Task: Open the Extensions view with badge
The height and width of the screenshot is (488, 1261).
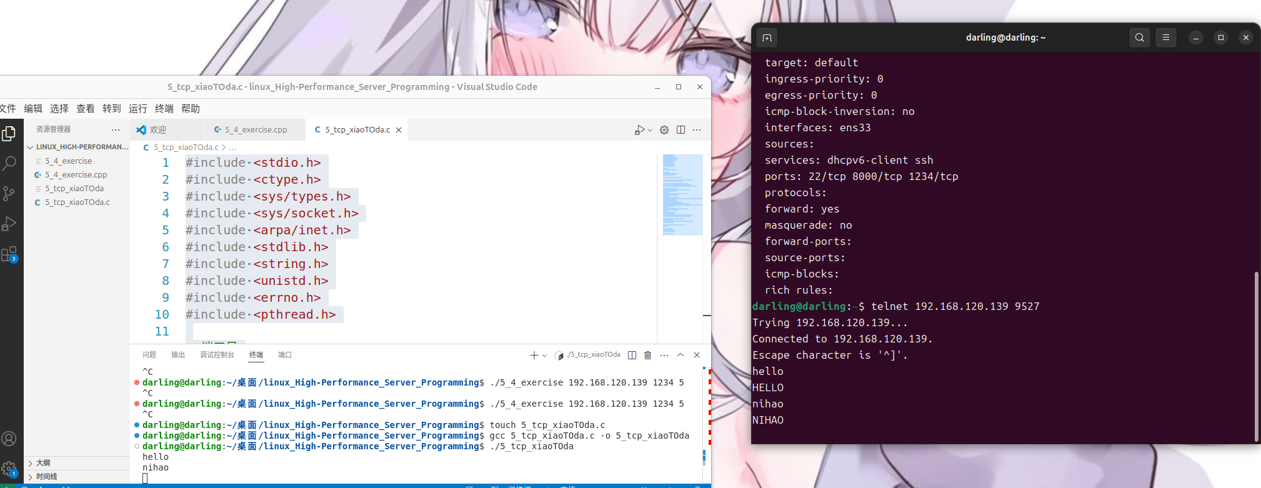Action: pyautogui.click(x=9, y=254)
